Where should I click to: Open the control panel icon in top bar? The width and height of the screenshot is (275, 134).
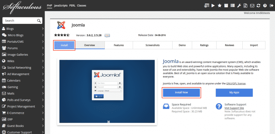tap(207, 5)
